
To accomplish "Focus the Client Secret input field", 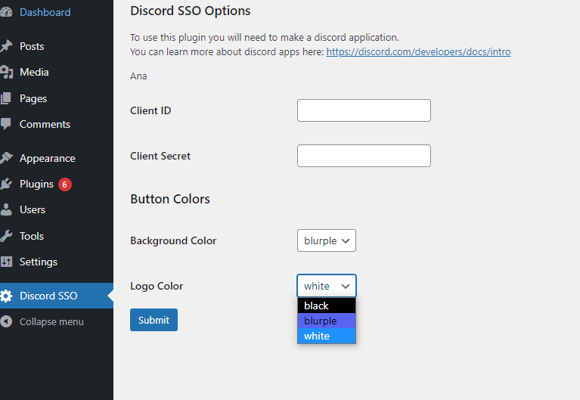I will pos(364,156).
